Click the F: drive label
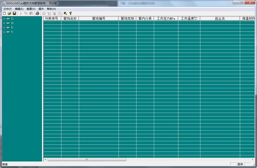Screen dimensions: 257x168 pos(12,32)
